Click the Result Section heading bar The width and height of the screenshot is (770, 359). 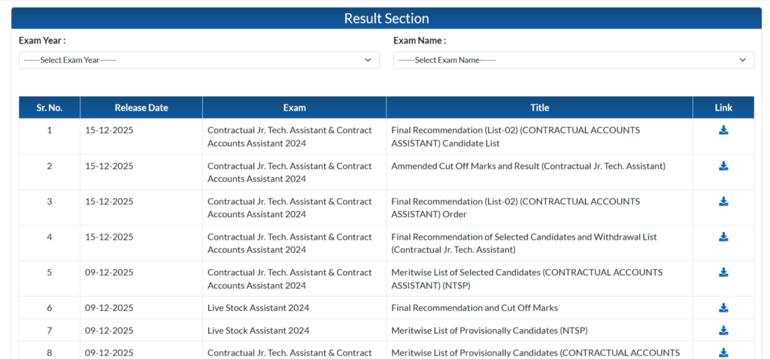(x=387, y=19)
